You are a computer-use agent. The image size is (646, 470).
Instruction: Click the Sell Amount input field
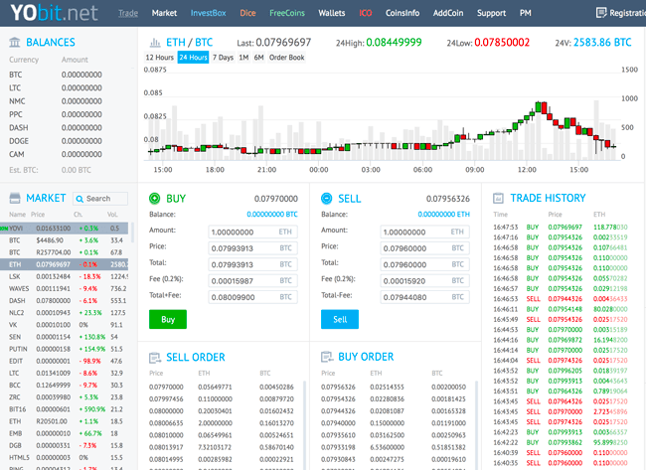click(x=424, y=232)
